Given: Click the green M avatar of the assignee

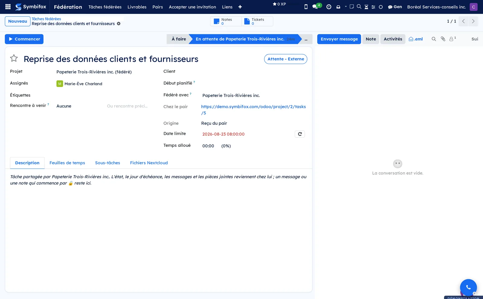Looking at the screenshot, I should pos(60,84).
